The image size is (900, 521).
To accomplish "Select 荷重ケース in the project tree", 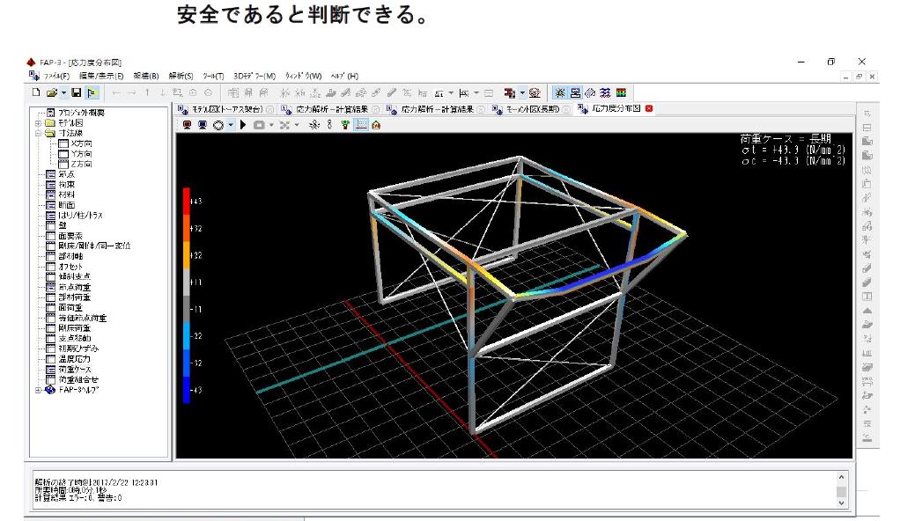I will click(77, 369).
